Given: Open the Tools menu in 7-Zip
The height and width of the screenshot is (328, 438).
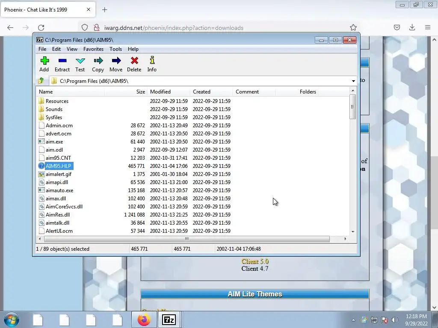Looking at the screenshot, I should click(115, 49).
